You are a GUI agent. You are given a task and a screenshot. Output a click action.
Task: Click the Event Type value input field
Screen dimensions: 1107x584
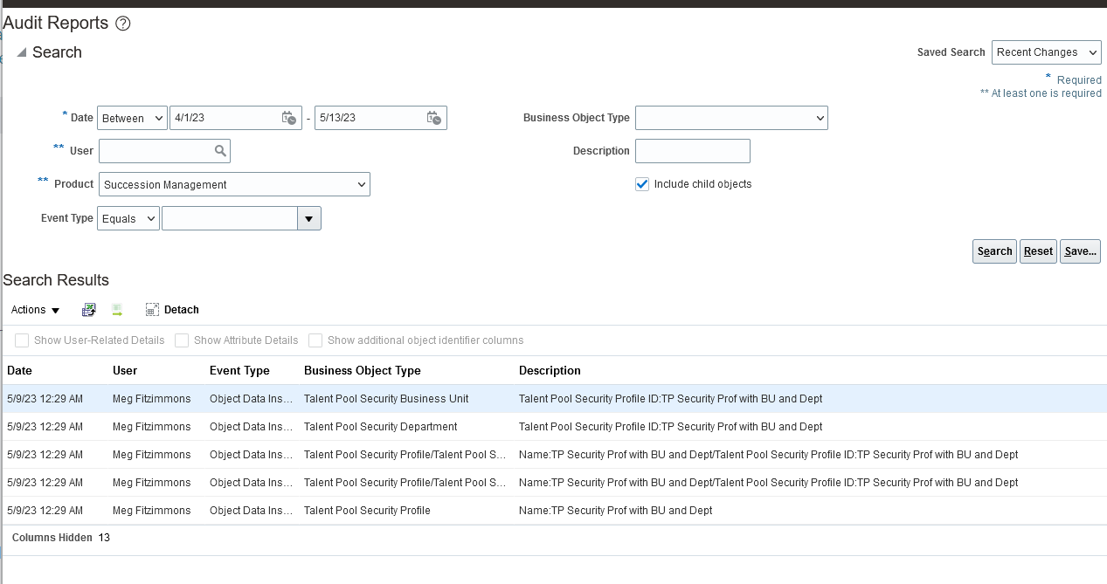[x=230, y=218]
